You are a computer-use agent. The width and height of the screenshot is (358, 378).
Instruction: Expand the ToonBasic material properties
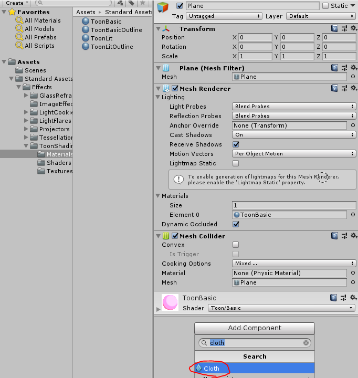[158, 309]
